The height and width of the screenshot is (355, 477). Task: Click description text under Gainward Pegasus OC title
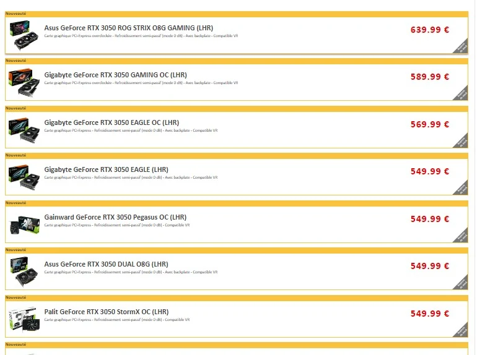point(117,225)
